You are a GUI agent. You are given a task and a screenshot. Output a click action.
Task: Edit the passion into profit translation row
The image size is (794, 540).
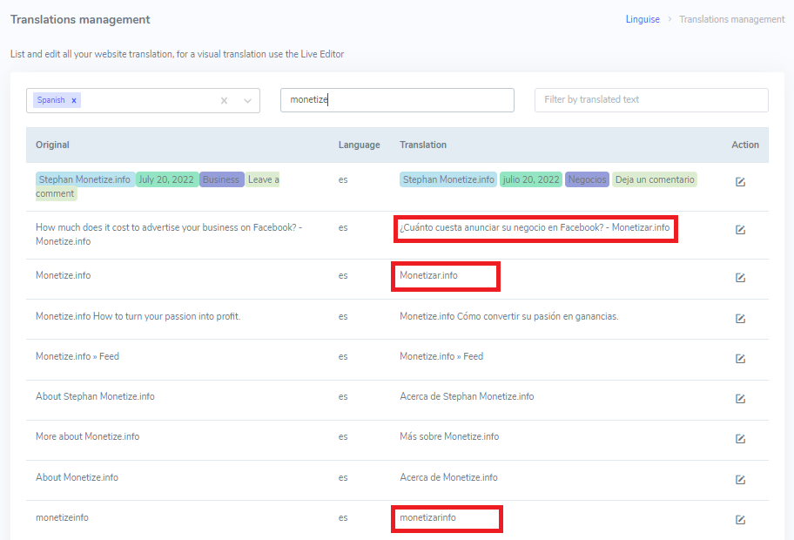click(740, 319)
